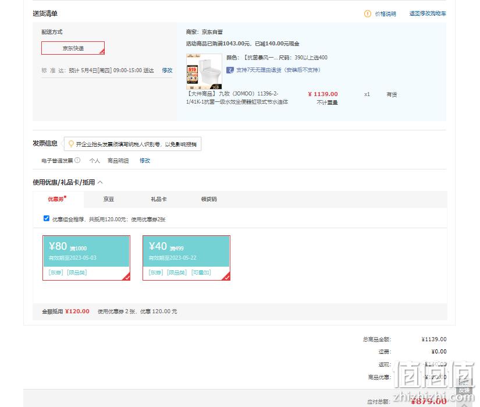The height and width of the screenshot is (407, 480).
Task: Click the info icon beside 电子普通发票
Action: point(77,160)
